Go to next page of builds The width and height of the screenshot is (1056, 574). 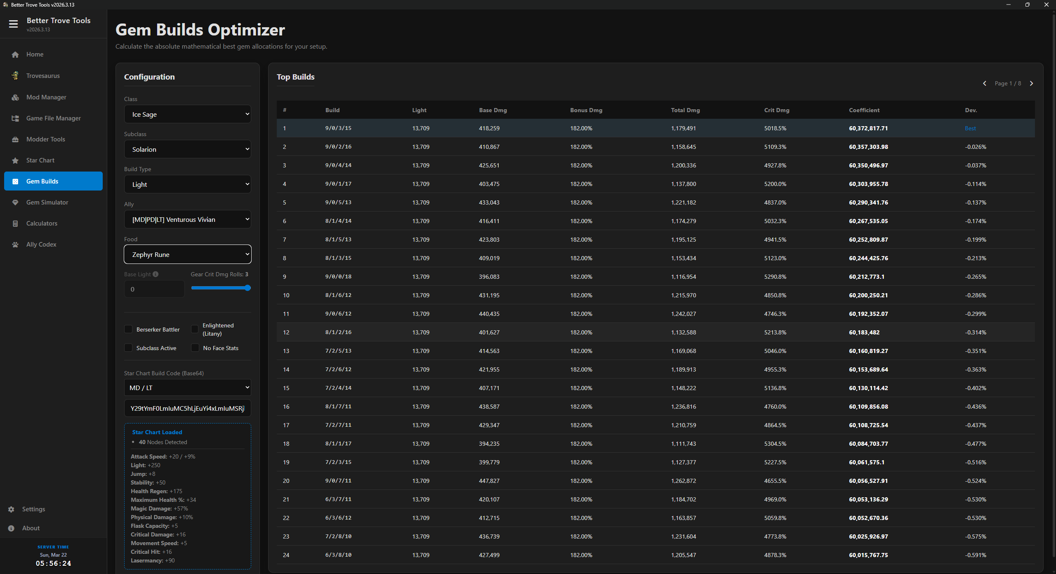1031,83
